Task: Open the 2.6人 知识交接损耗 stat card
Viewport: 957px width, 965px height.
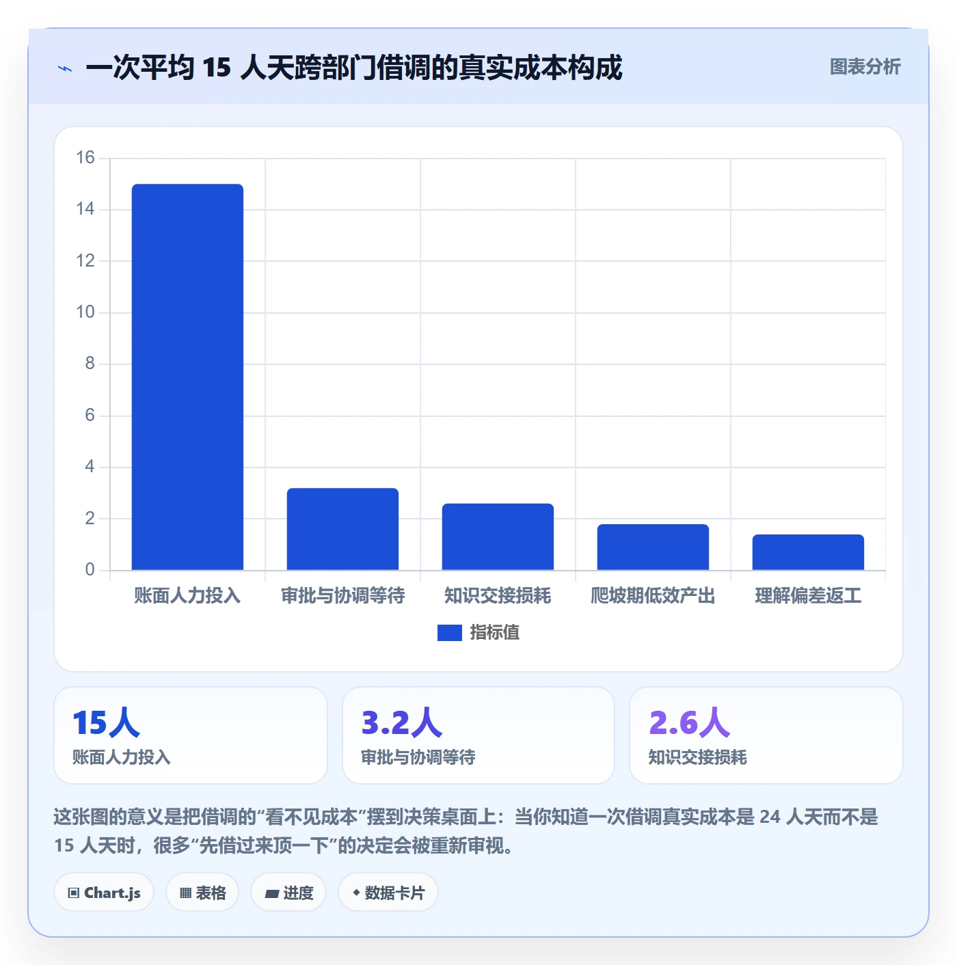Action: [x=766, y=735]
